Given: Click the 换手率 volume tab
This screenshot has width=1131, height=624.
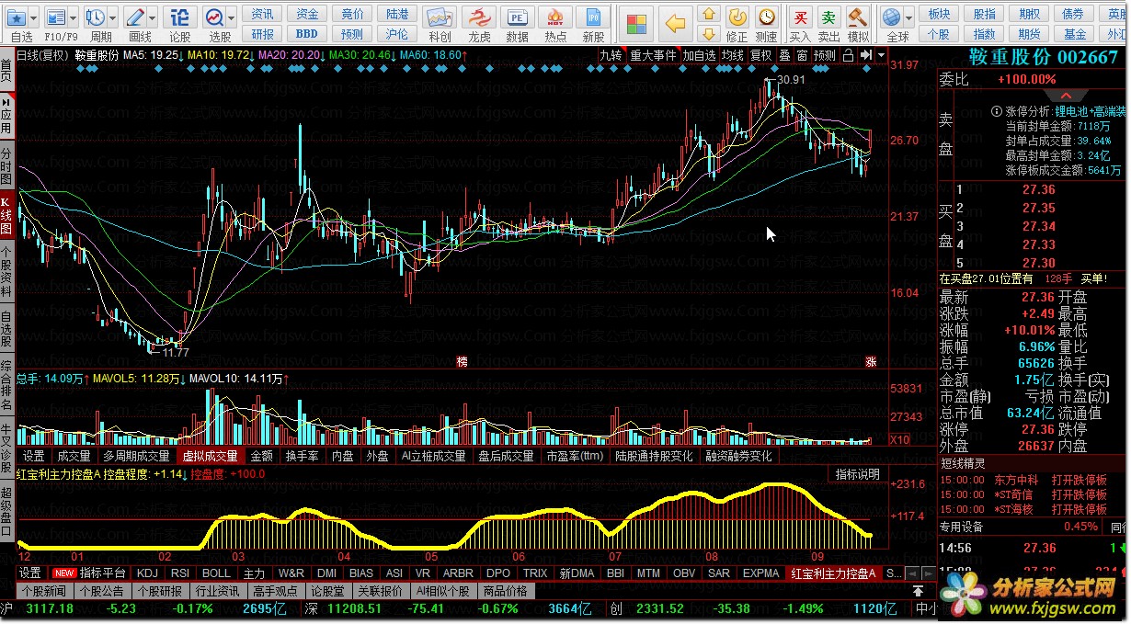Looking at the screenshot, I should (x=302, y=456).
